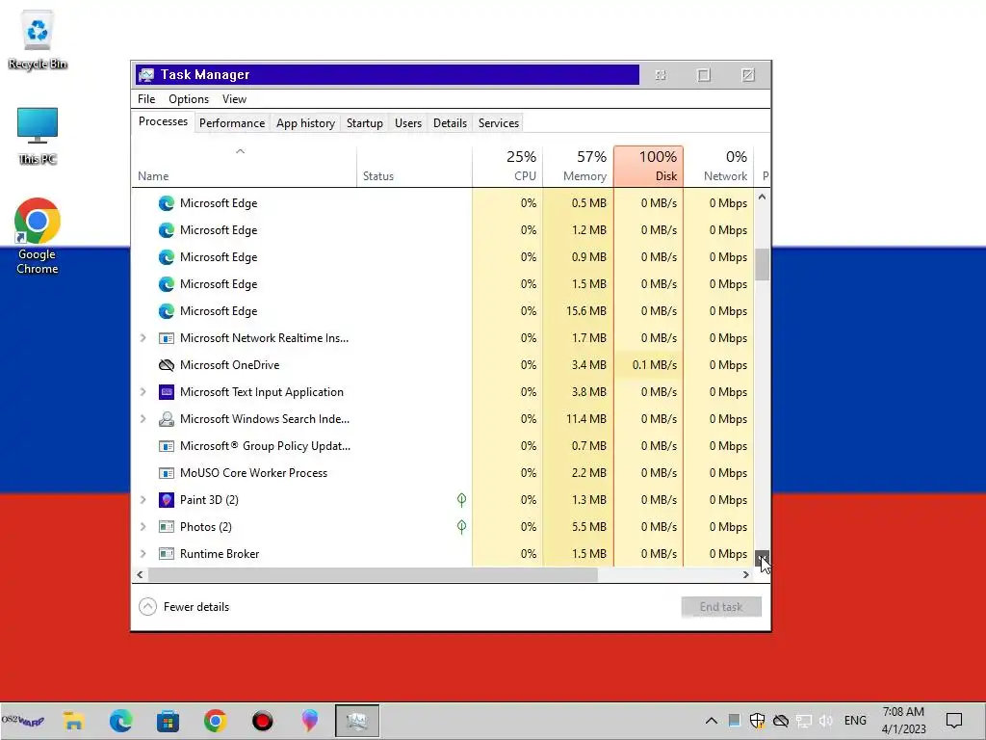This screenshot has width=986, height=740.
Task: Click the OneDrive tray icon
Action: click(780, 721)
